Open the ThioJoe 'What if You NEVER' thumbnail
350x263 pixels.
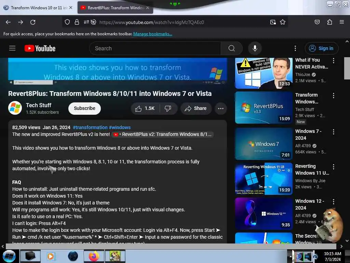264,73
